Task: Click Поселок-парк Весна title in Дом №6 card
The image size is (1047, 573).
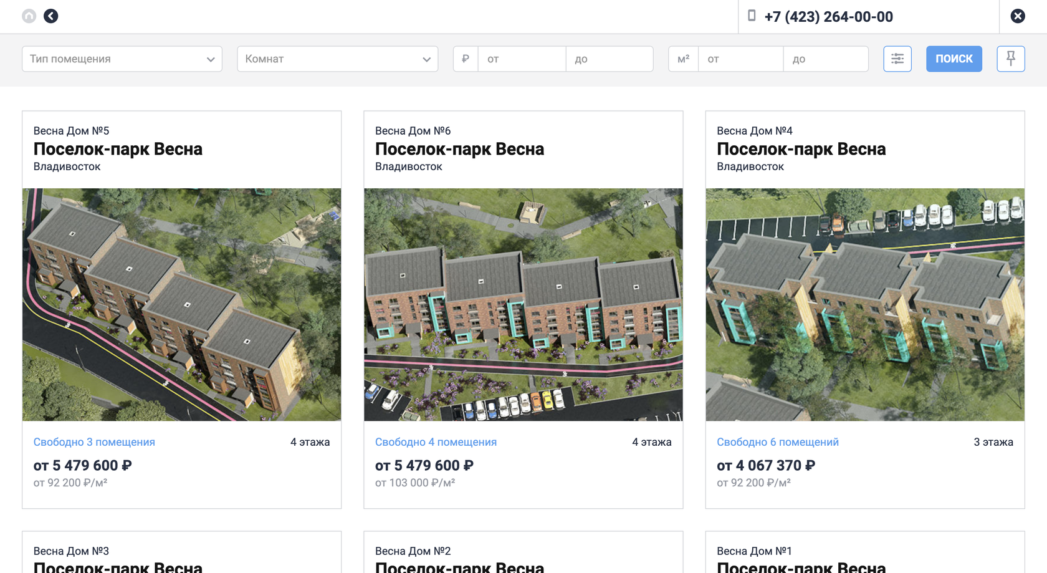Action: point(459,149)
